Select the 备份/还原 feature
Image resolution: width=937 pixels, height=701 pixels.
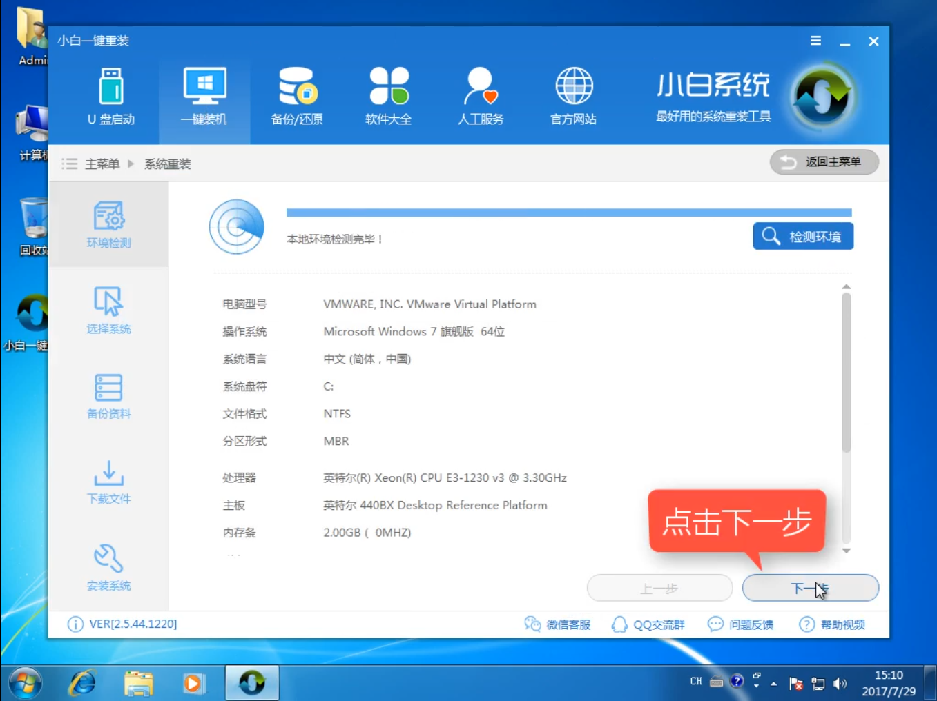tap(296, 97)
